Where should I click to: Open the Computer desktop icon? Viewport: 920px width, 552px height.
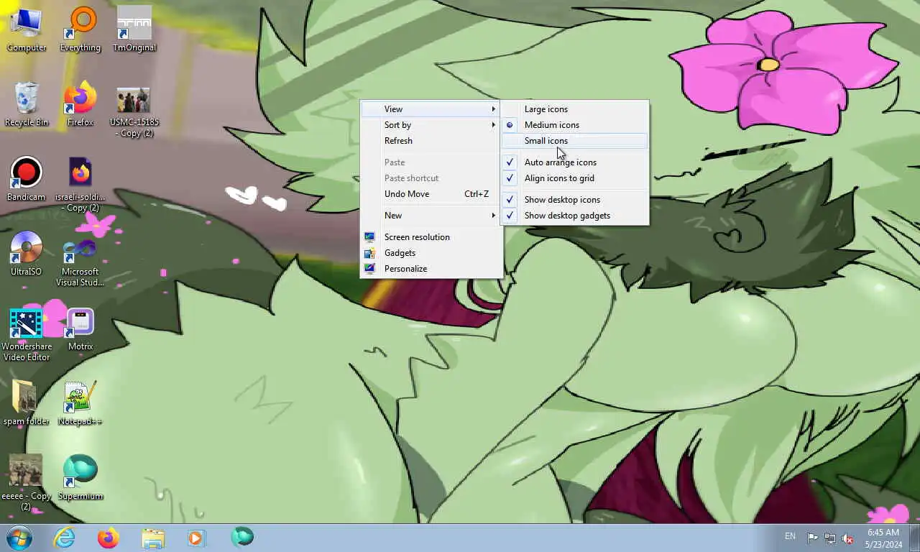[x=27, y=29]
